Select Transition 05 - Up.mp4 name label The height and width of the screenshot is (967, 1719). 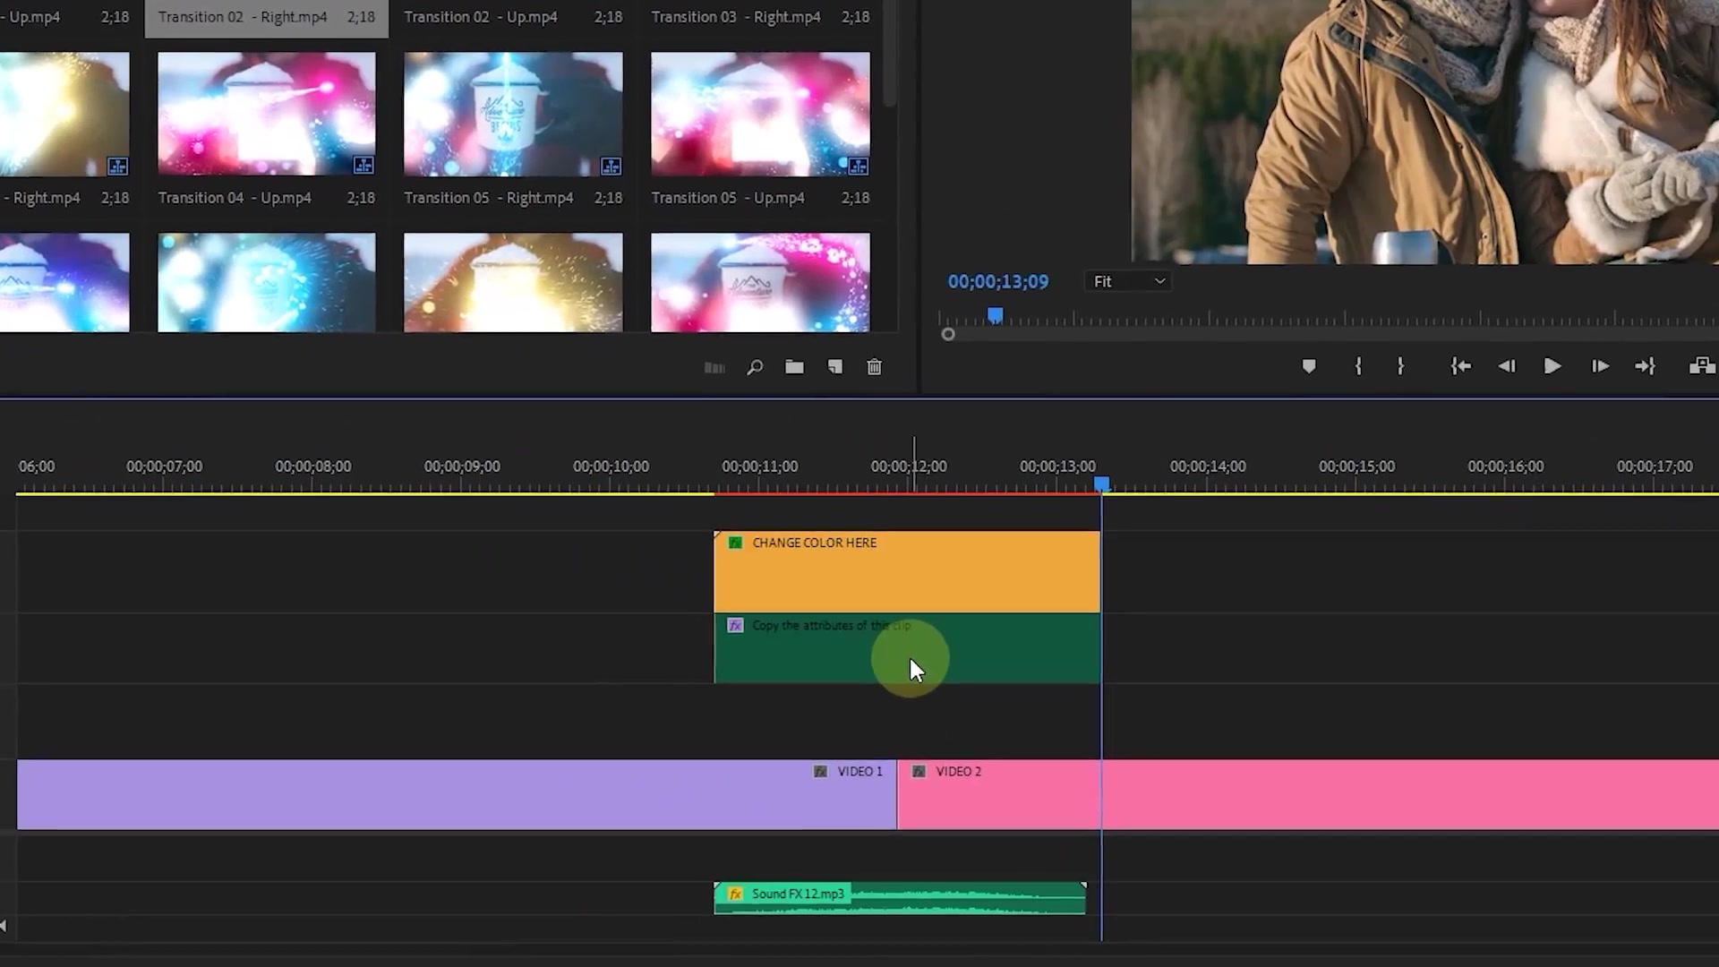[728, 198]
